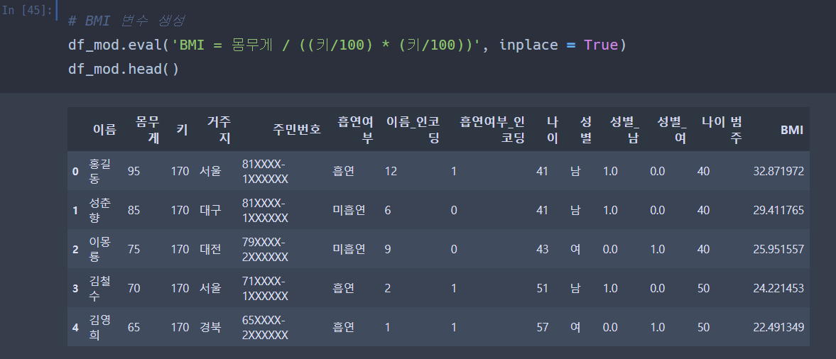The height and width of the screenshot is (359, 836).
Task: Click the 대구 residence cell
Action: [210, 210]
